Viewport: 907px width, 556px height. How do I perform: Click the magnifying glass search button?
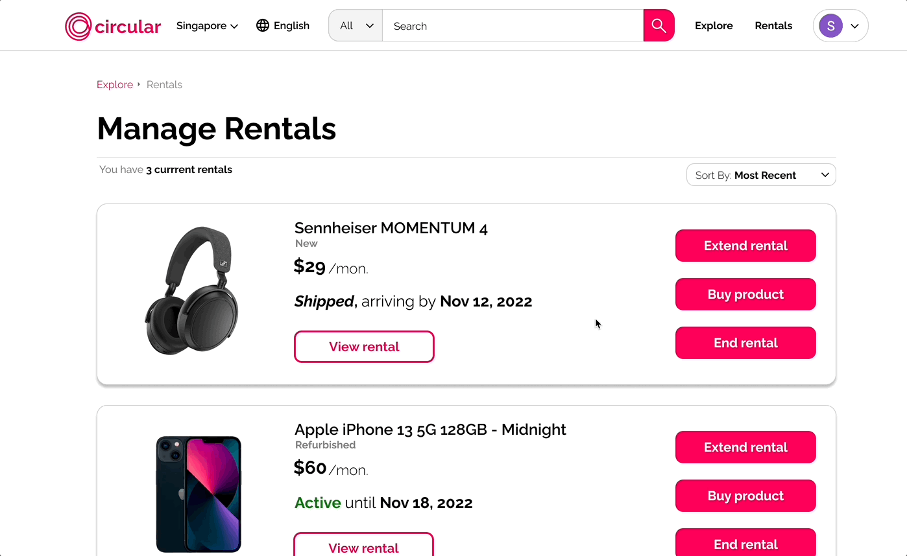659,26
